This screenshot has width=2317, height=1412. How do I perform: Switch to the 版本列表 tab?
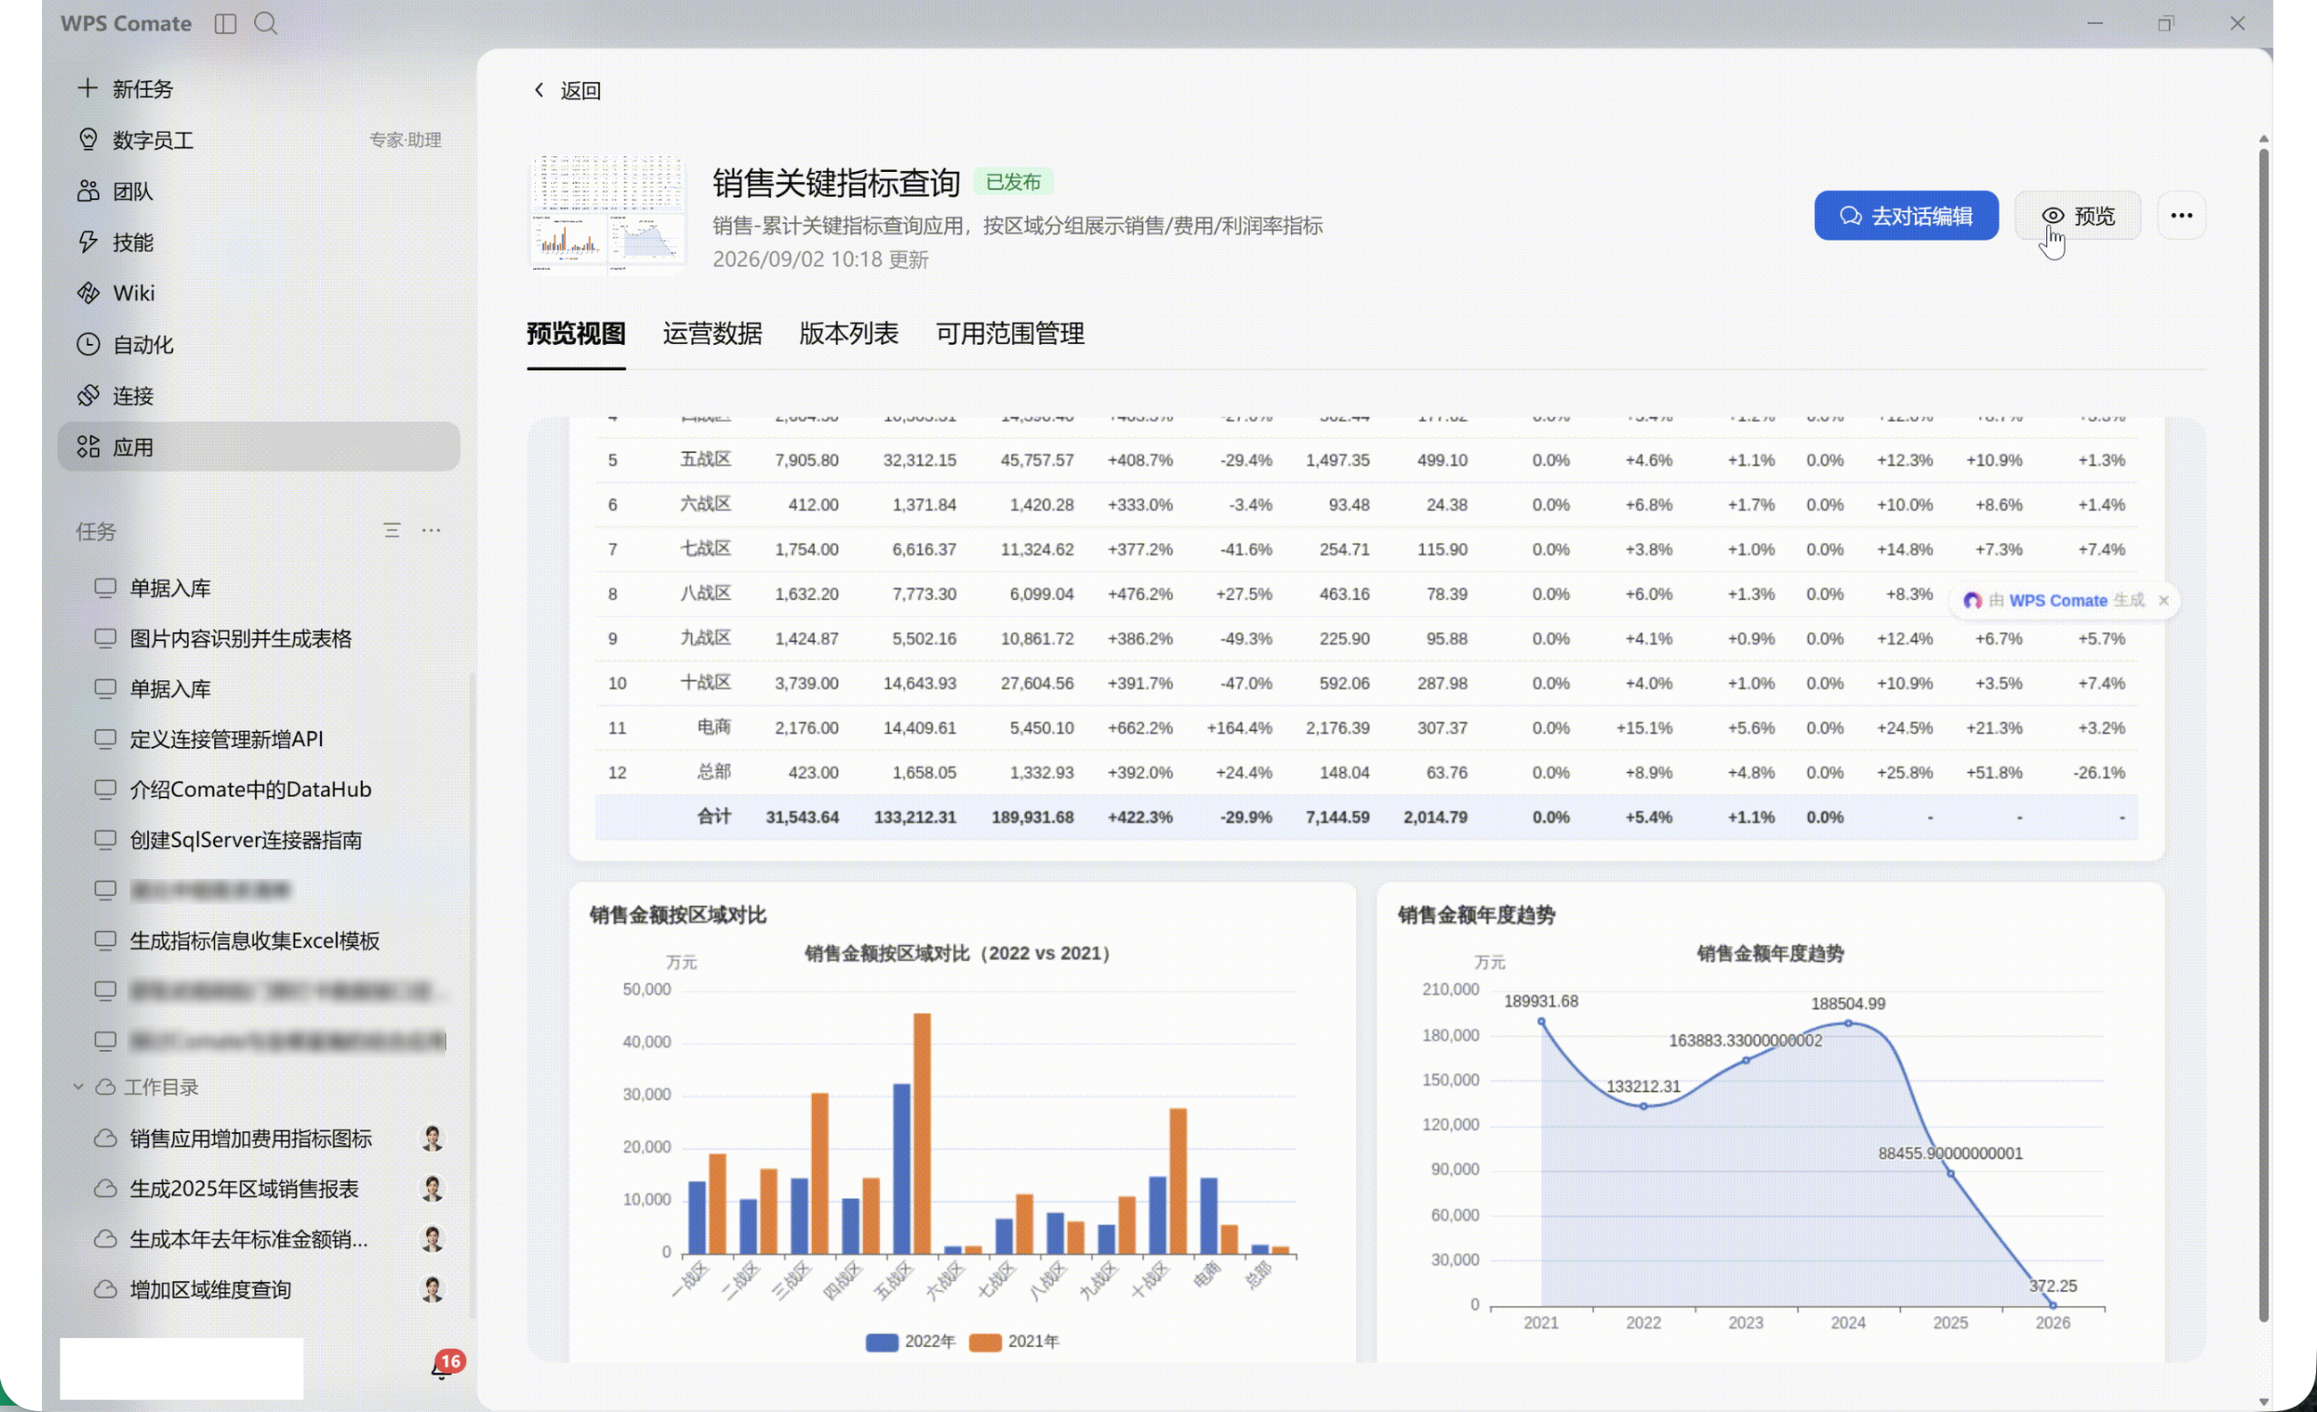tap(849, 334)
